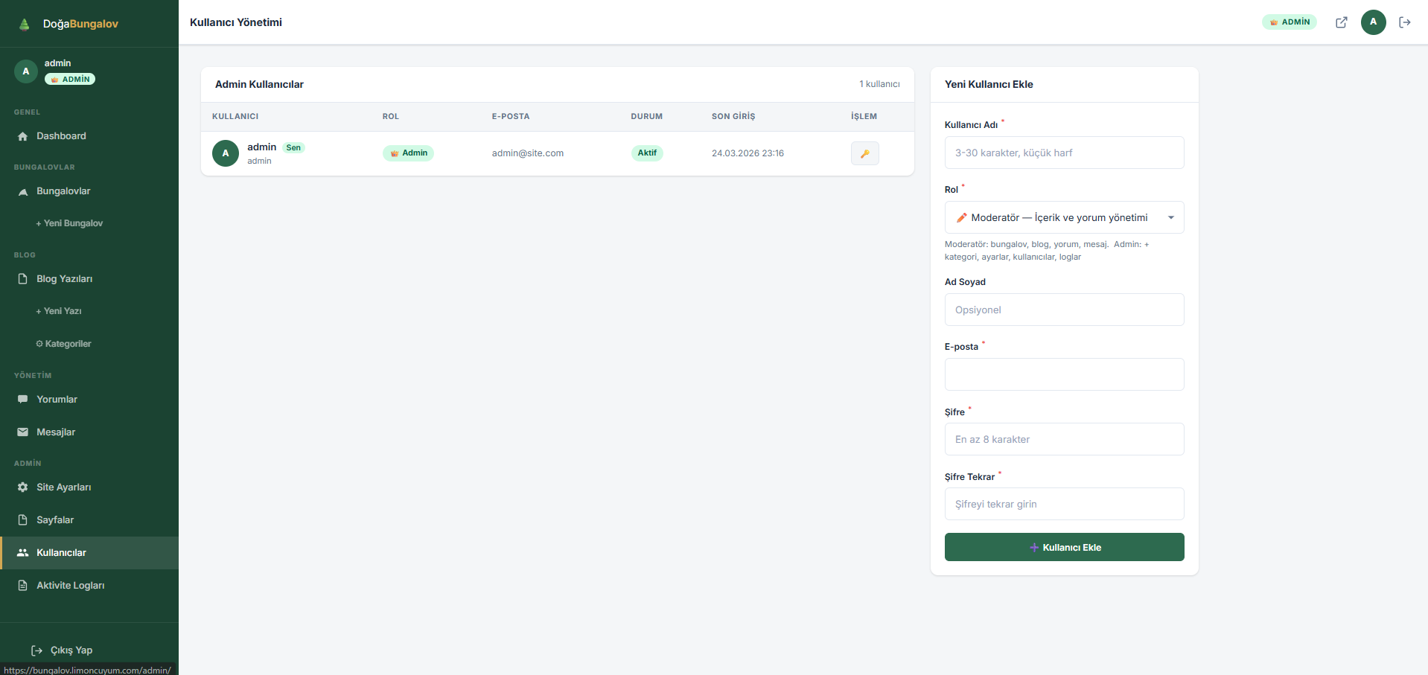Image resolution: width=1428 pixels, height=675 pixels.
Task: Click the logout icon in top bar
Action: tap(1404, 22)
